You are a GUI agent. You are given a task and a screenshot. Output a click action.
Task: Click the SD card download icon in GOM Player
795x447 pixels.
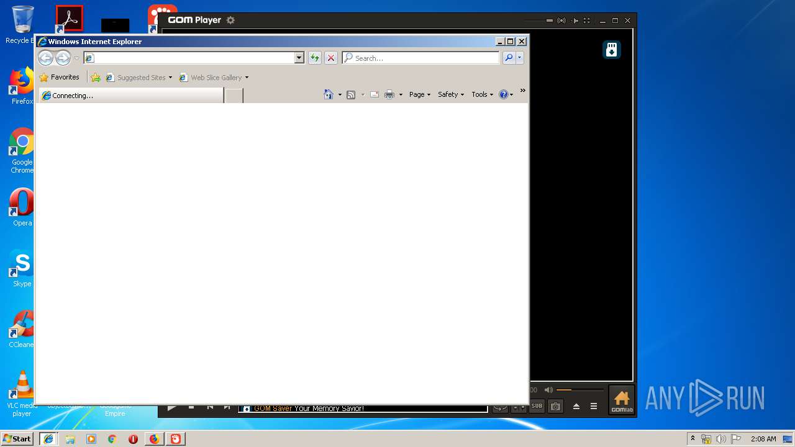tap(612, 50)
